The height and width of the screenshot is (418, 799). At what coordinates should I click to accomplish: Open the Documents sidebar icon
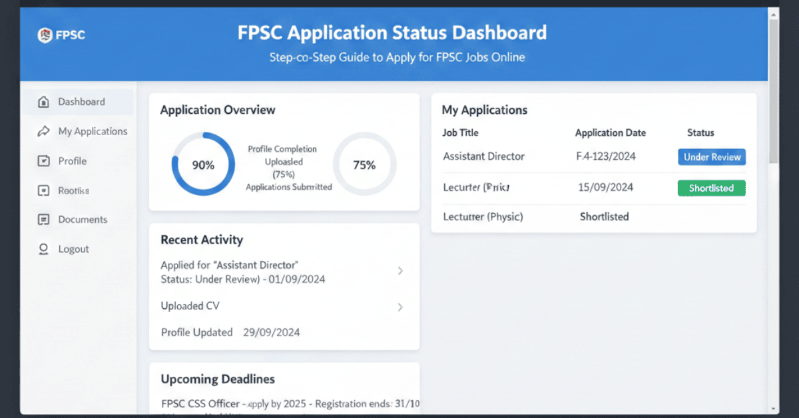click(43, 219)
